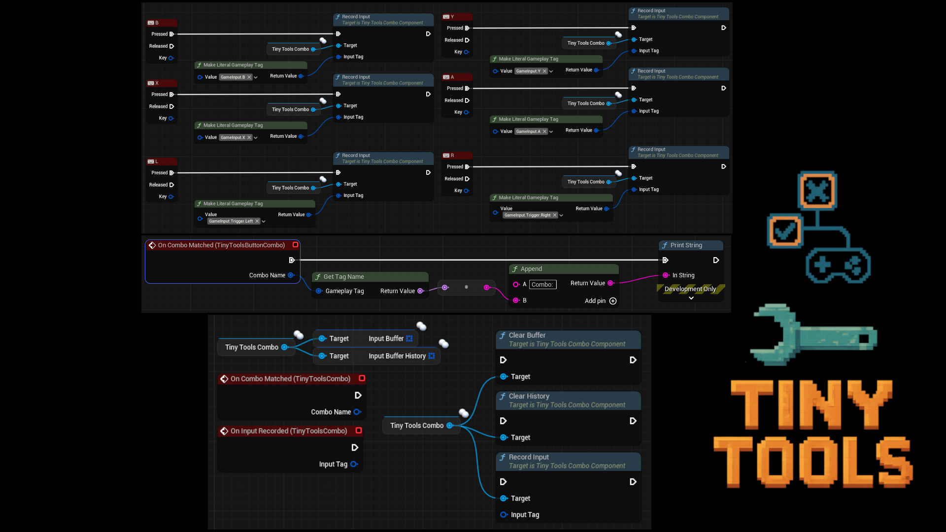The width and height of the screenshot is (946, 532).
Task: Click the 'Combo:' text field on Append pin A
Action: 542,284
